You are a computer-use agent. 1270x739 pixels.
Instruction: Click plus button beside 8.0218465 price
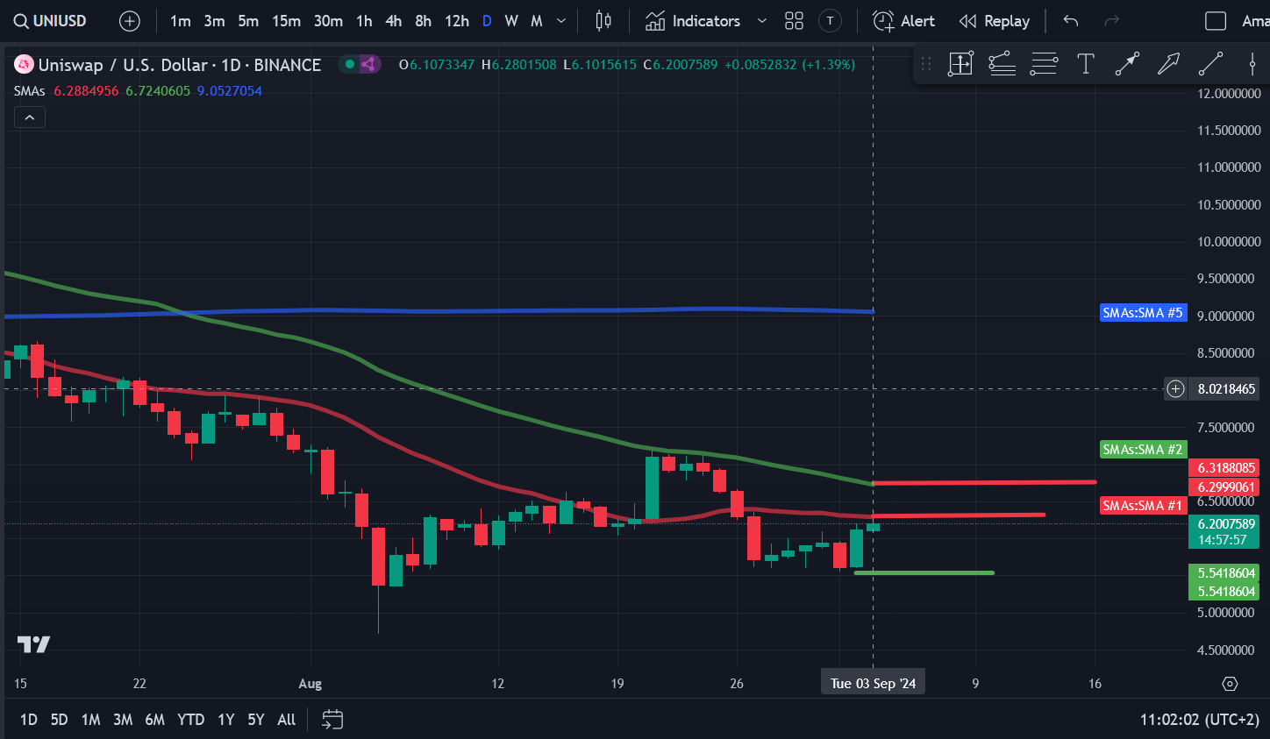[1176, 389]
